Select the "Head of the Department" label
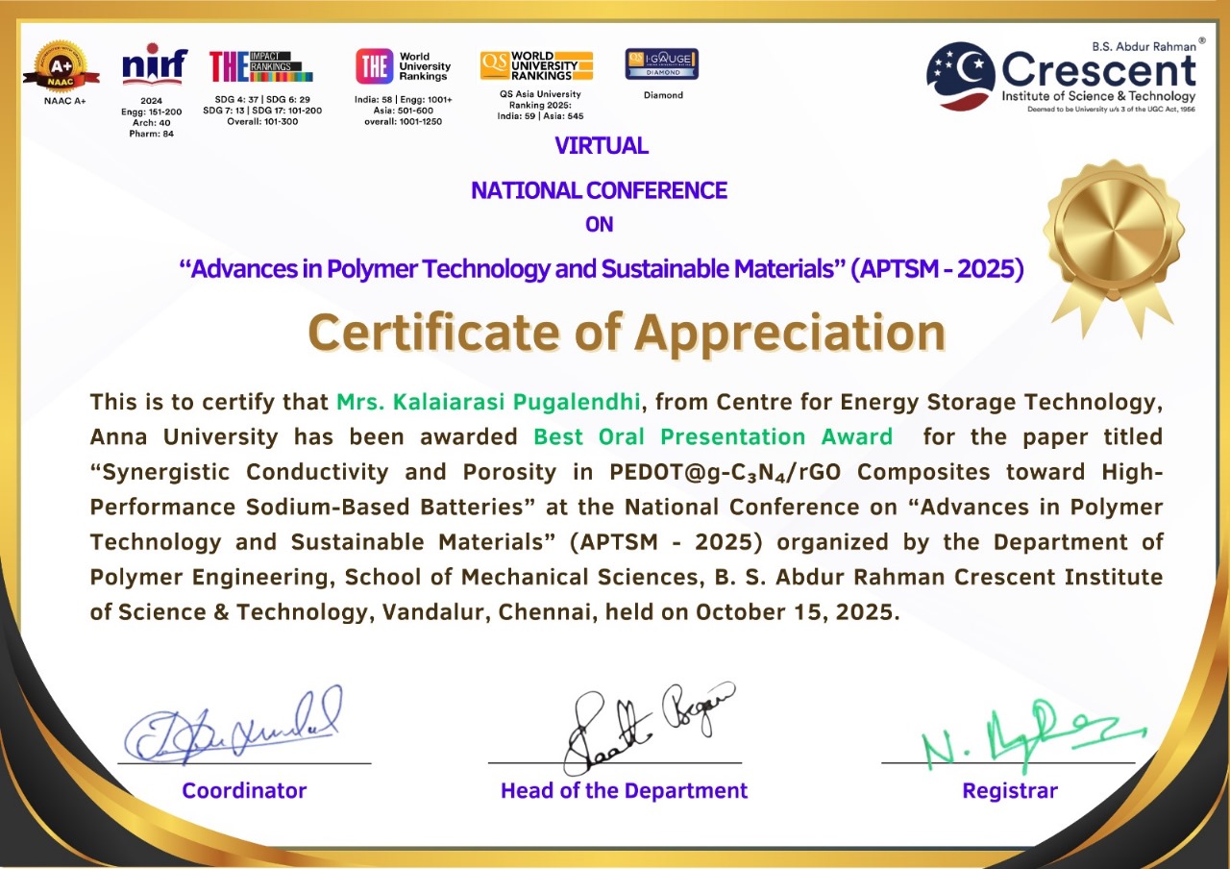1230x869 pixels. pyautogui.click(x=624, y=791)
